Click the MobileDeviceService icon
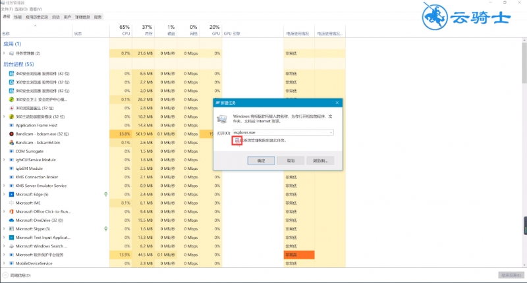The width and height of the screenshot is (527, 283). [x=11, y=263]
